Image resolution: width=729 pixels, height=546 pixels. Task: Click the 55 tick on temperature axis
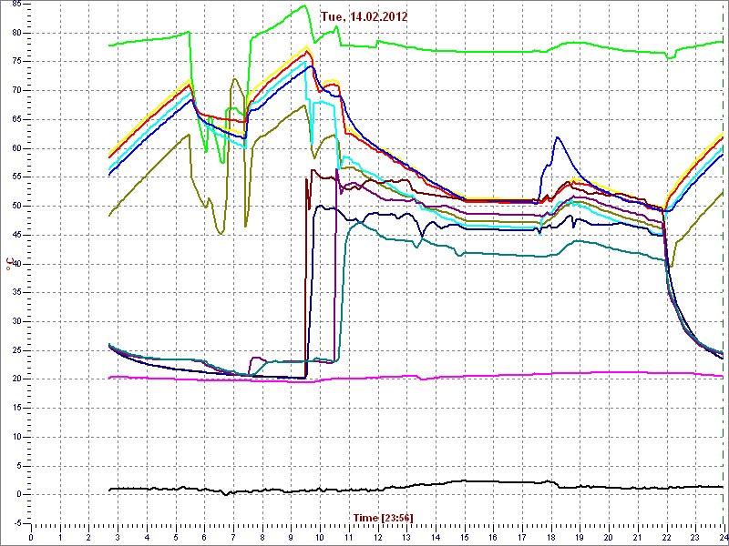click(16, 177)
